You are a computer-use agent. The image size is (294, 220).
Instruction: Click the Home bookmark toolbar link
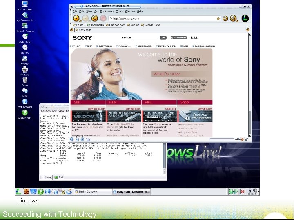click(78, 25)
